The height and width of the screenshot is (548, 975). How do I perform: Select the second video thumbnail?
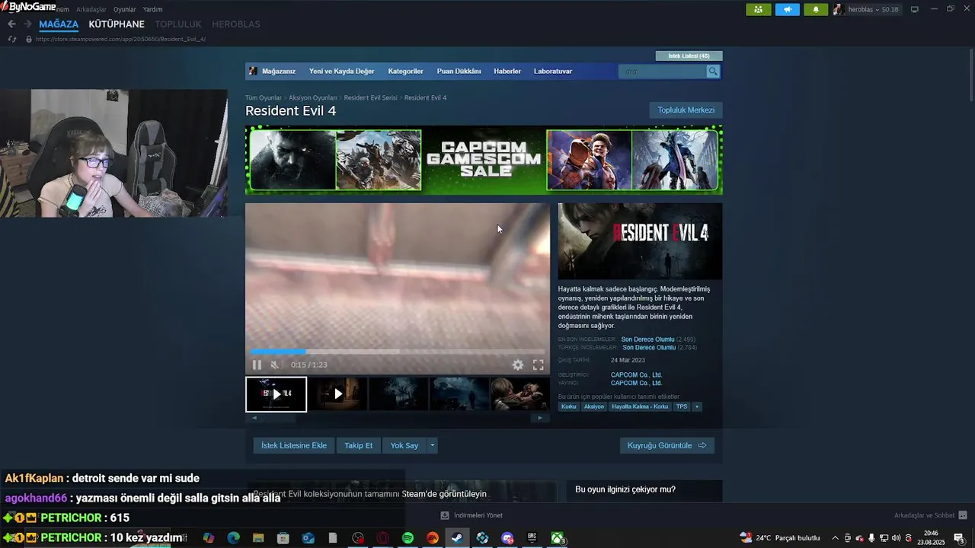(x=337, y=394)
